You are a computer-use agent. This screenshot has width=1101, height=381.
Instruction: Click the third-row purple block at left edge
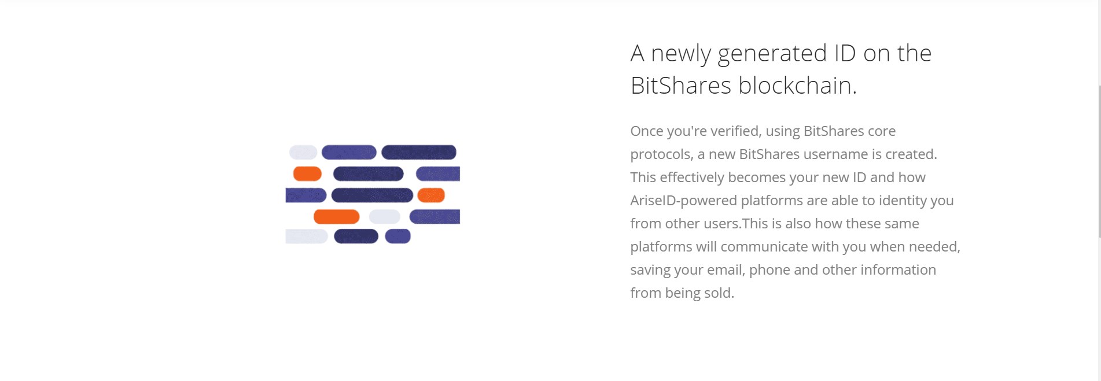pyautogui.click(x=306, y=195)
